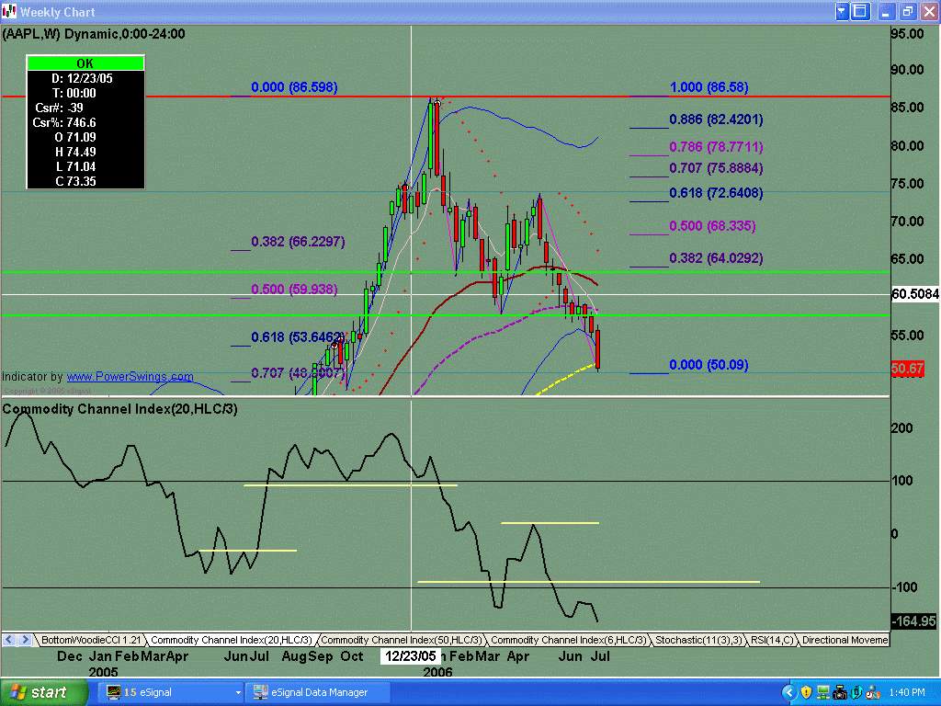Click the Windows start button

click(x=43, y=692)
